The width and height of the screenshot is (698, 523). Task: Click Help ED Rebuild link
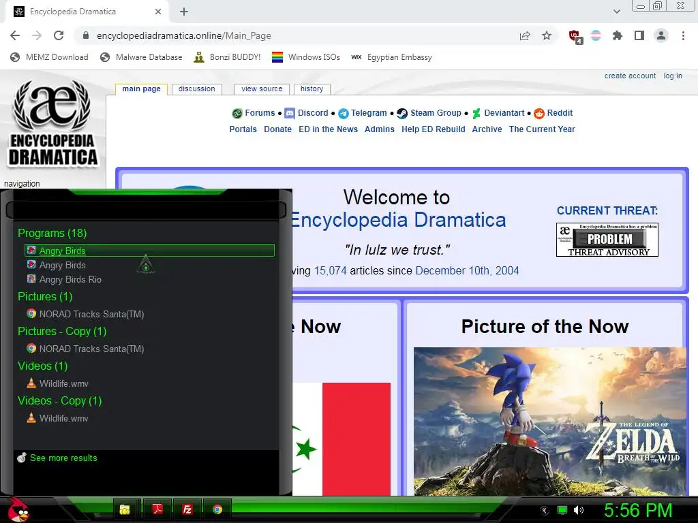click(433, 129)
